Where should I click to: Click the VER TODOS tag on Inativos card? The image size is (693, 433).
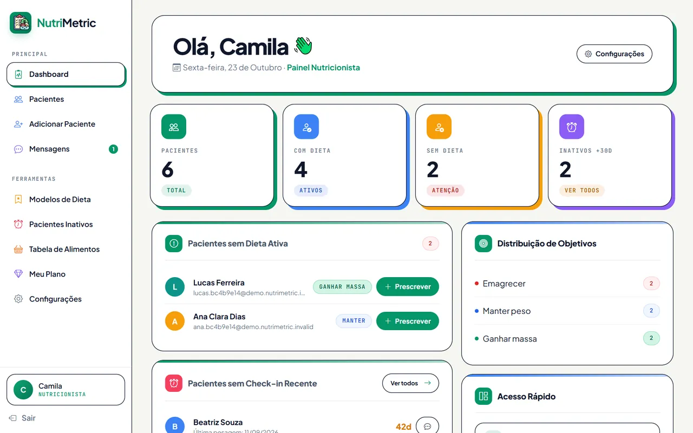click(582, 191)
